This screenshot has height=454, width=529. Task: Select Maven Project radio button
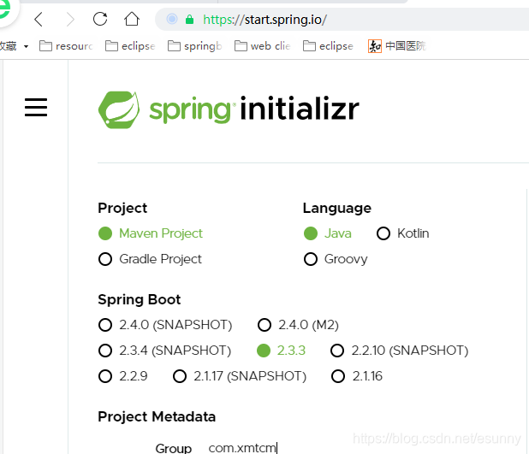(x=105, y=233)
